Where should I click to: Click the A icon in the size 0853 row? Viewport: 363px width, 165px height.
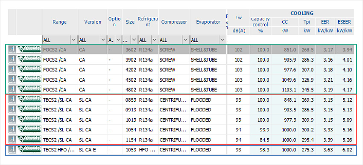tap(12, 100)
